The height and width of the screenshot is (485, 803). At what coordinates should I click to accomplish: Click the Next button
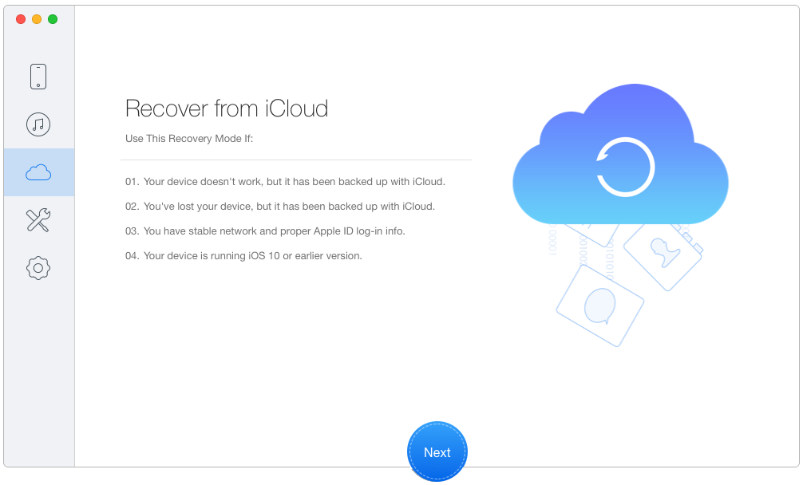tap(437, 451)
